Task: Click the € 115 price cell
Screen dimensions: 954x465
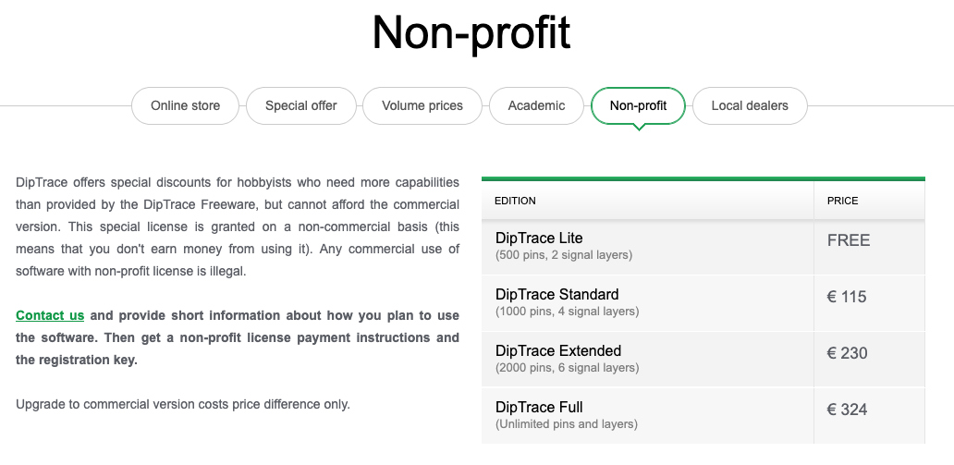Action: (x=847, y=297)
